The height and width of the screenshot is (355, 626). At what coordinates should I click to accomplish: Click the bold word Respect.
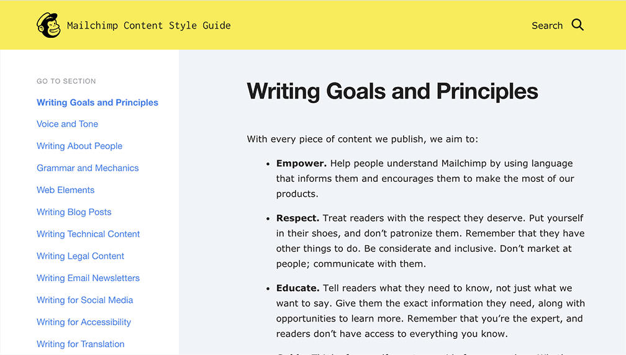click(x=298, y=218)
